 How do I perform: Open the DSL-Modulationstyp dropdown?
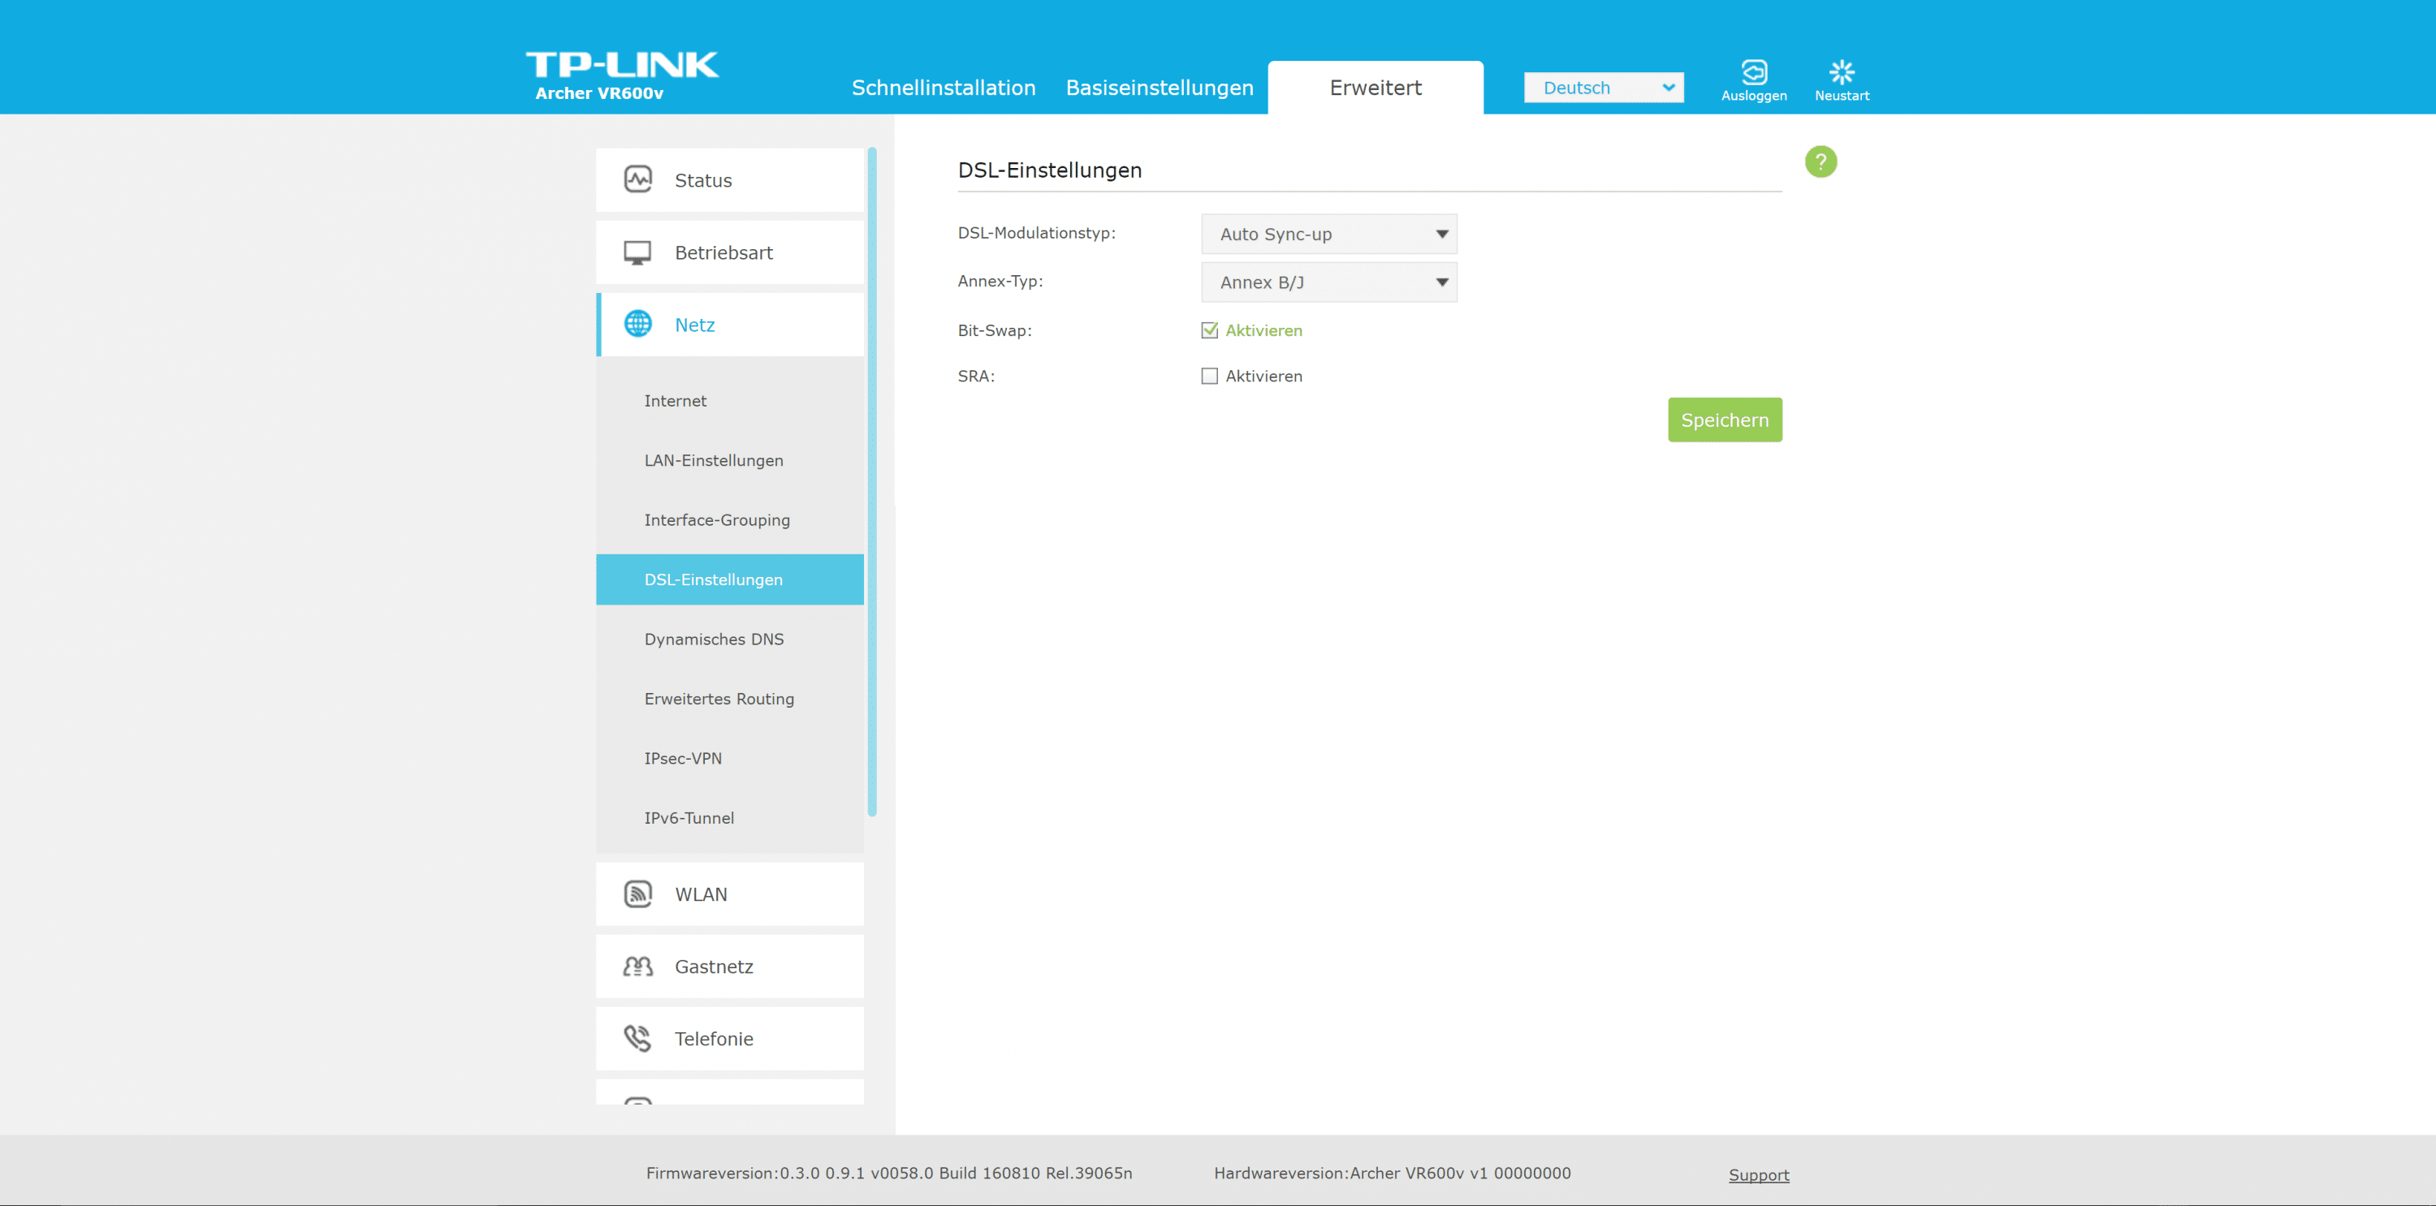click(1328, 235)
